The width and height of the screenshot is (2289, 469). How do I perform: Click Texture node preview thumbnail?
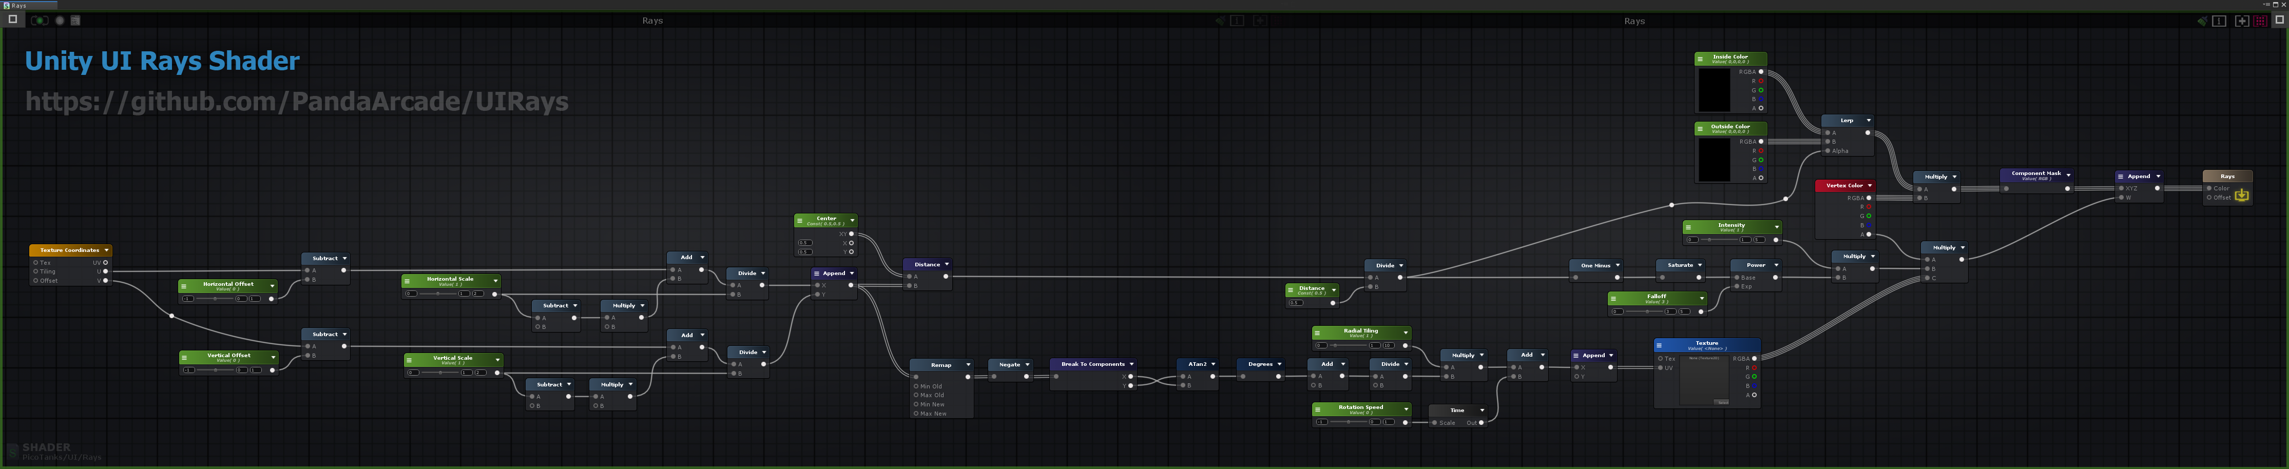[1703, 380]
